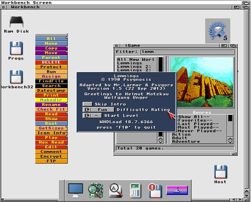The image size is (251, 202).
Task: Click the iGame window zoom gadget
Action: pos(224,46)
